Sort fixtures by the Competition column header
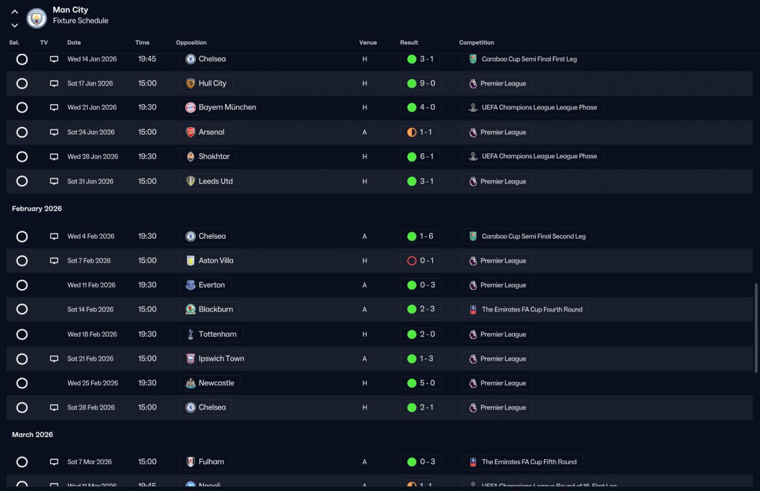This screenshot has width=760, height=491. [x=476, y=43]
